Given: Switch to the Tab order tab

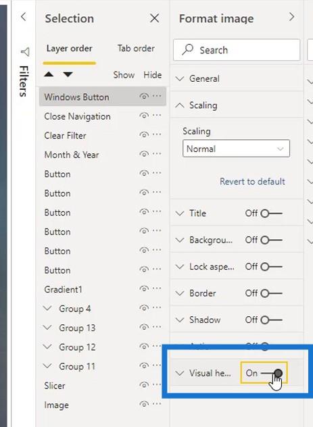Looking at the screenshot, I should [136, 49].
